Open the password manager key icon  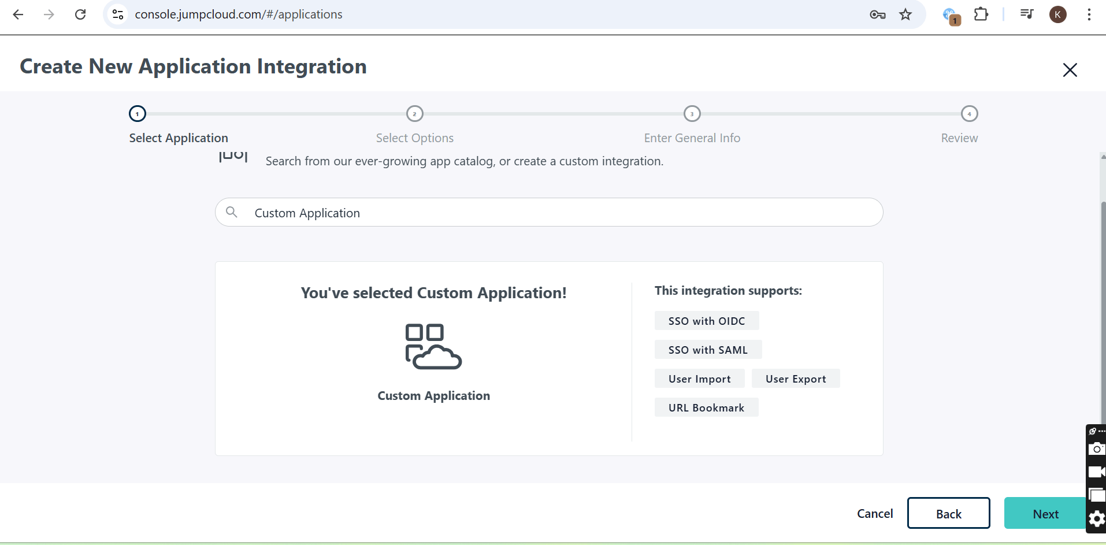(878, 14)
